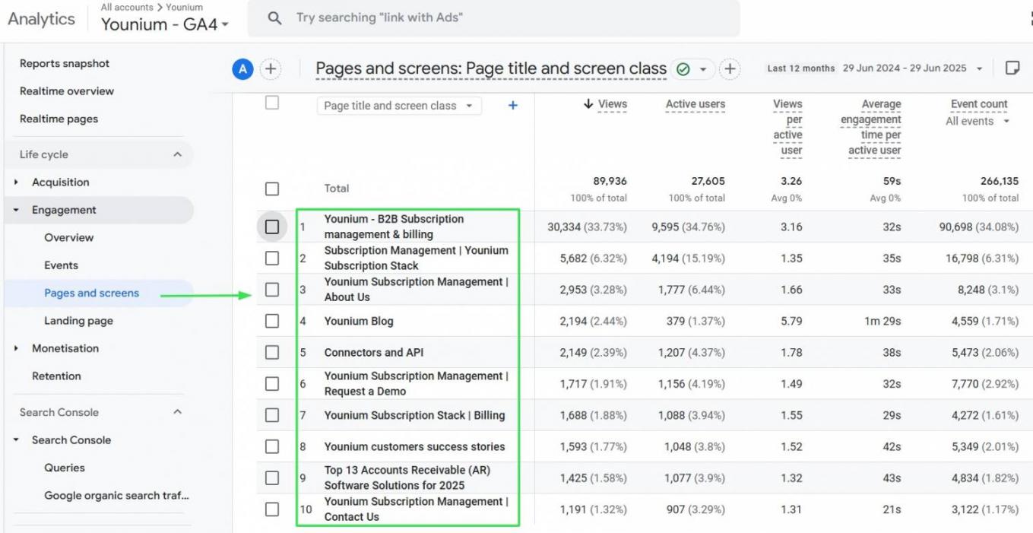Click plus circle after report title
This screenshot has height=533, width=1033.
(x=730, y=70)
